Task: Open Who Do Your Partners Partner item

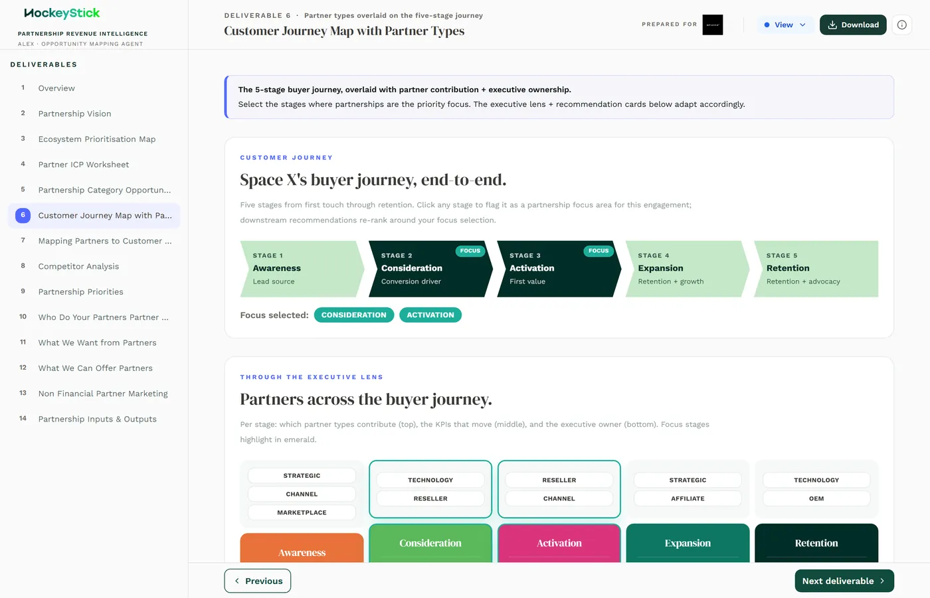Action: pos(94,317)
